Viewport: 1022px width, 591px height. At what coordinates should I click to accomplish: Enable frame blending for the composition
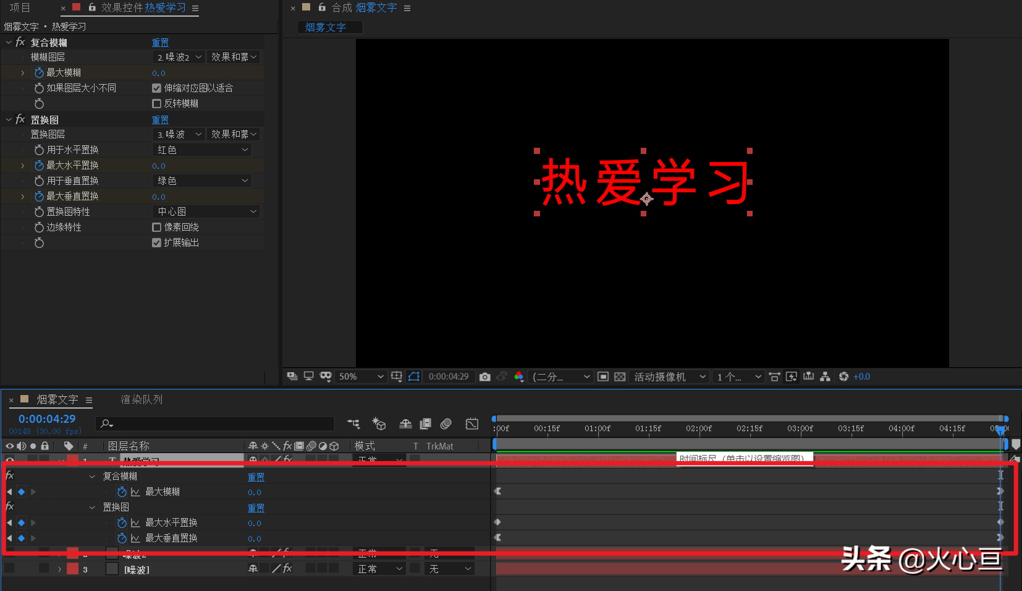pos(425,423)
